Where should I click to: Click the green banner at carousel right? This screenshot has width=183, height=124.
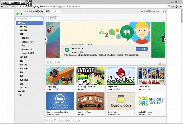(x=158, y=40)
